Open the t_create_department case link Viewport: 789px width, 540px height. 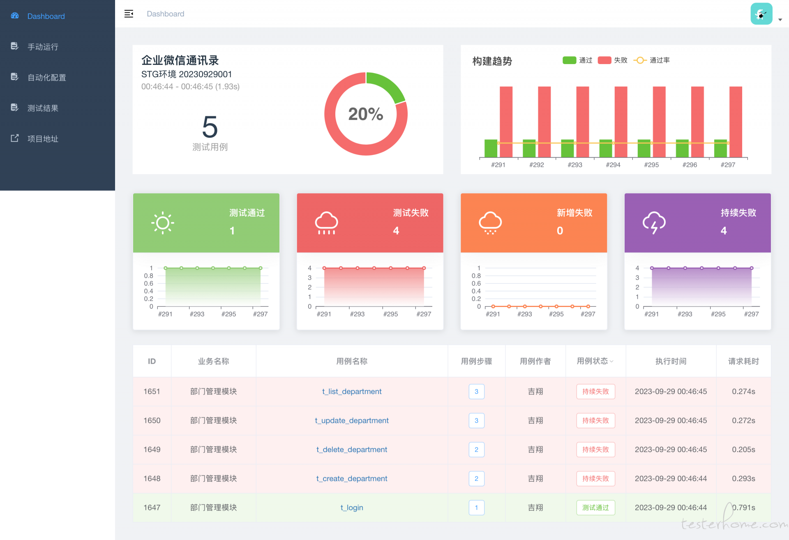point(352,478)
